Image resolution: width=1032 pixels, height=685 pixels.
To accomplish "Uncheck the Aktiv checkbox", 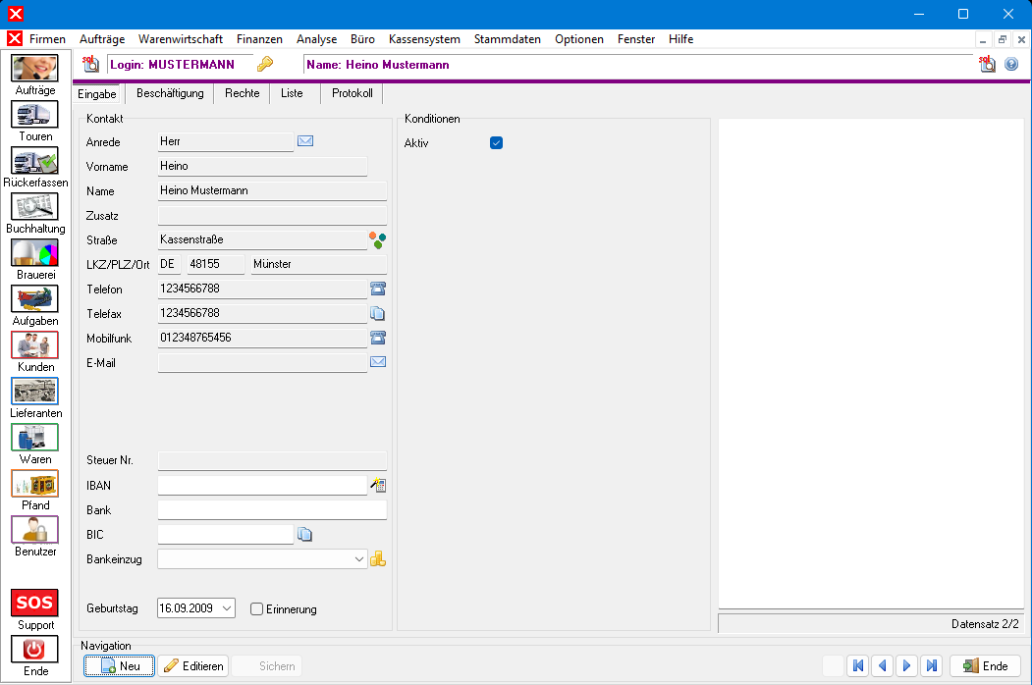I will (x=496, y=143).
